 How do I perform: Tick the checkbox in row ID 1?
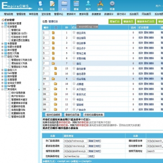coord(74,32)
